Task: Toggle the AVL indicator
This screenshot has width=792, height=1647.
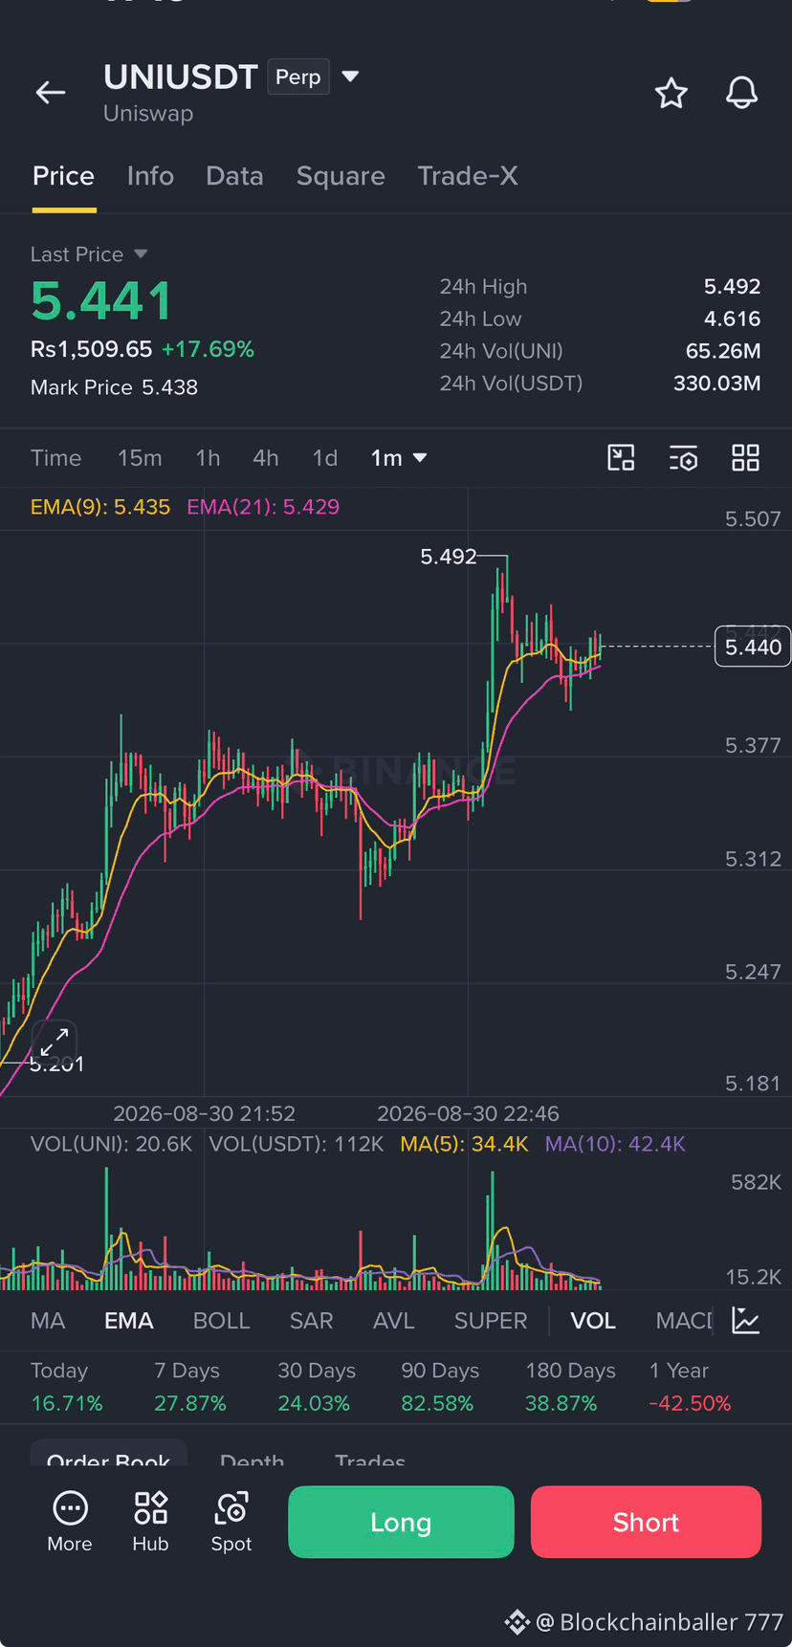Action: click(x=393, y=1321)
